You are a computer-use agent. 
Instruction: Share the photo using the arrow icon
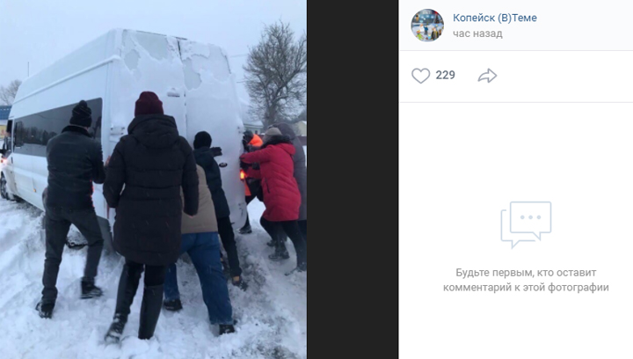[487, 76]
